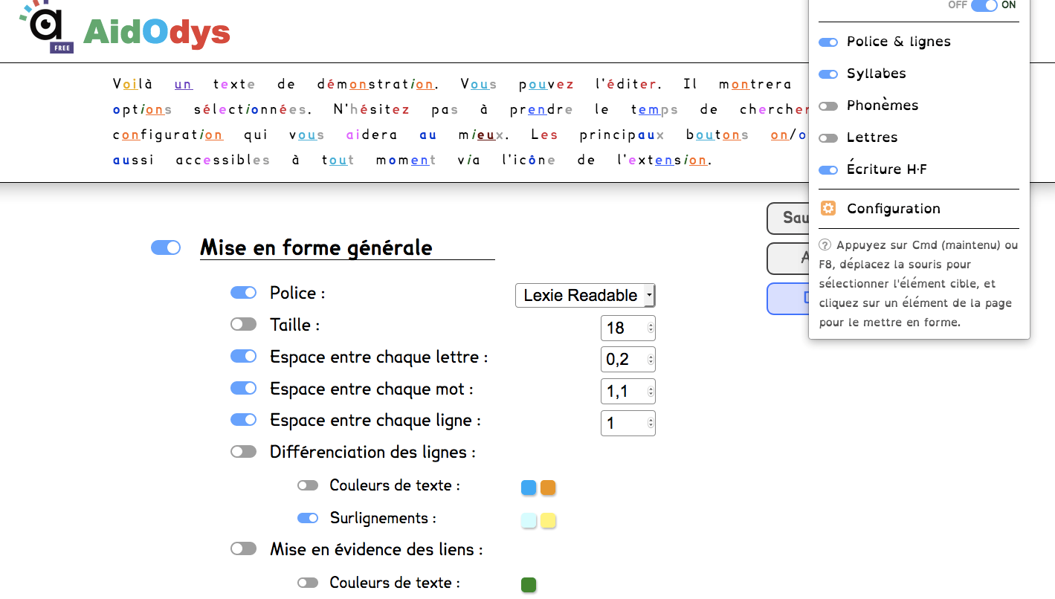Enable the Taille size toggle

coord(243,325)
